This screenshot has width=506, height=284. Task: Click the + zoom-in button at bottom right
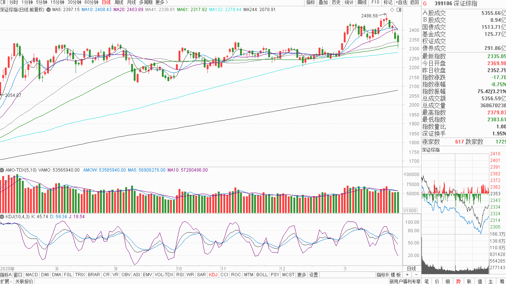(x=407, y=275)
